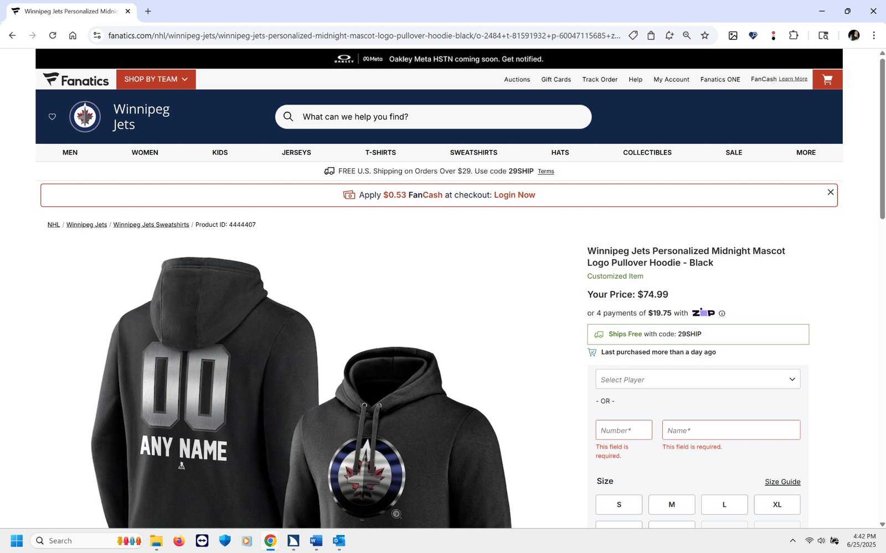The width and height of the screenshot is (886, 553).
Task: Click the Auctions link
Action: 517,80
